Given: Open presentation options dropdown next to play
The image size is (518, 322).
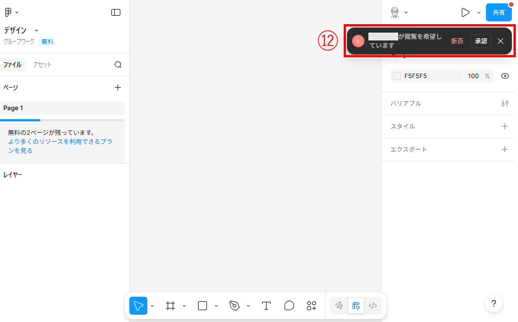Looking at the screenshot, I should [x=479, y=12].
